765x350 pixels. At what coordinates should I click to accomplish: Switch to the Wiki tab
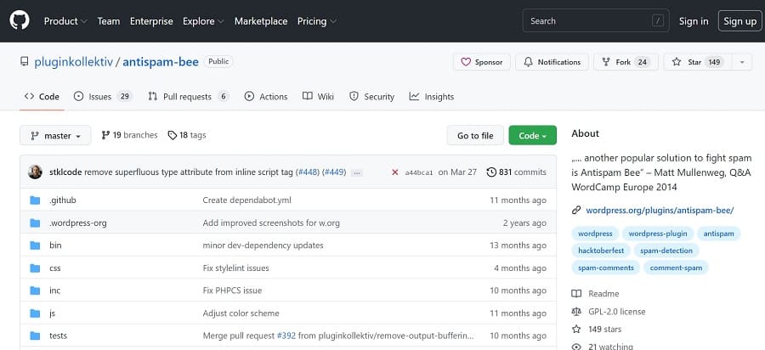click(318, 97)
